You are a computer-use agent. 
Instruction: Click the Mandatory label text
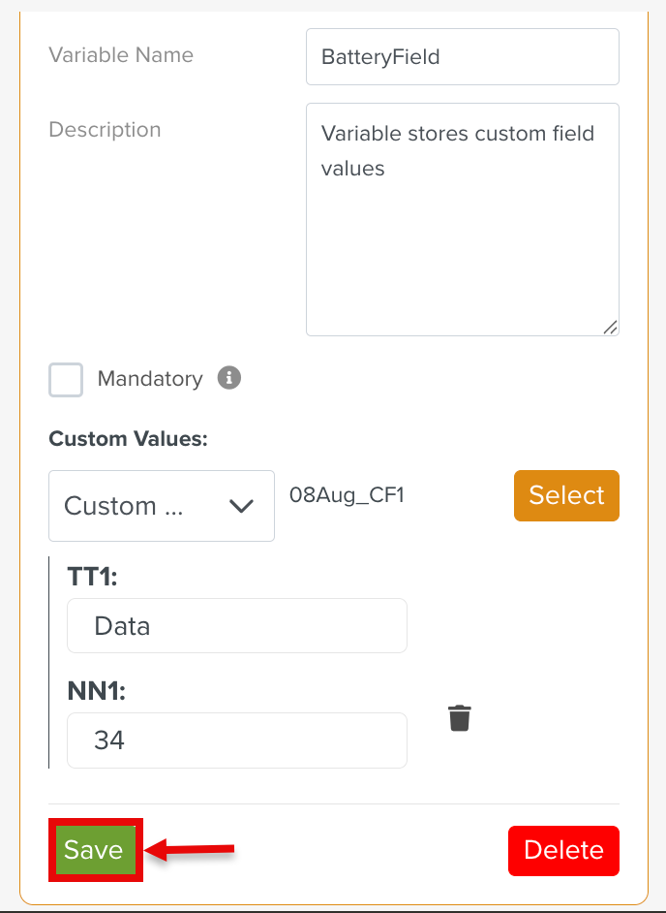pos(150,379)
